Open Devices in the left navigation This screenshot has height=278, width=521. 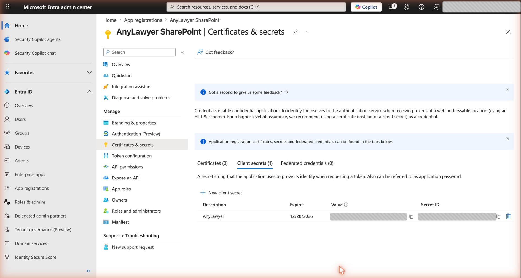[22, 147]
